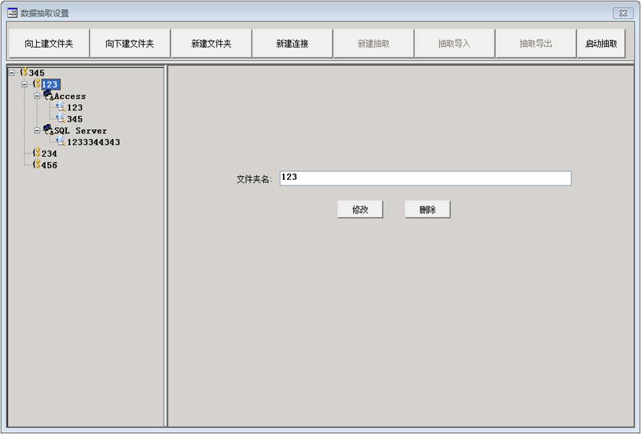
Task: Click the 新建连接 toolbar button
Action: tap(292, 44)
